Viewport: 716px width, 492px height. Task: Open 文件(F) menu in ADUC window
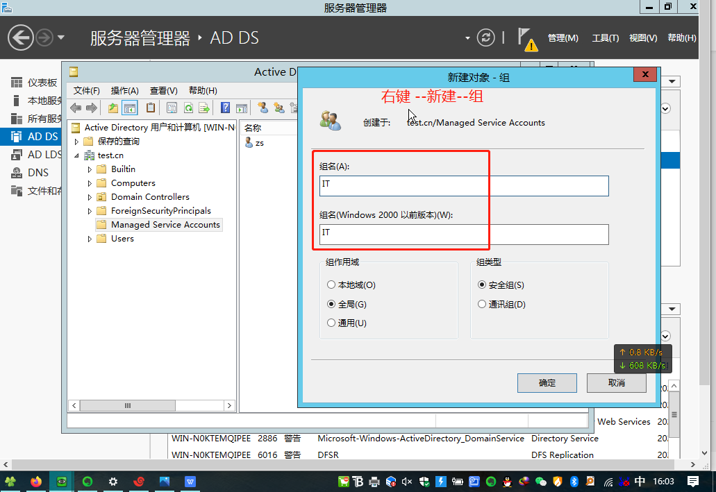[86, 90]
